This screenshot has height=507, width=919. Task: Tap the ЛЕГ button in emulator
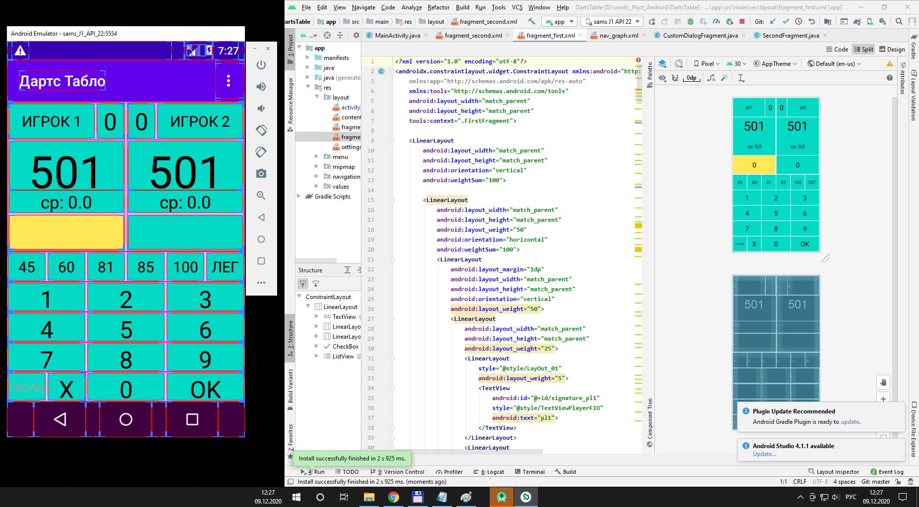(x=225, y=267)
